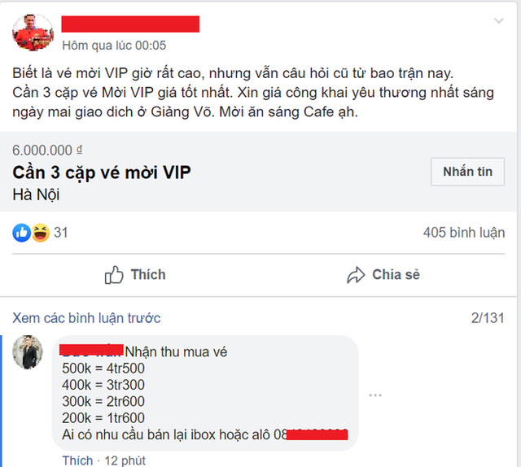The image size is (521, 467).
Task: Like the comment via Thích link
Action: tap(77, 460)
